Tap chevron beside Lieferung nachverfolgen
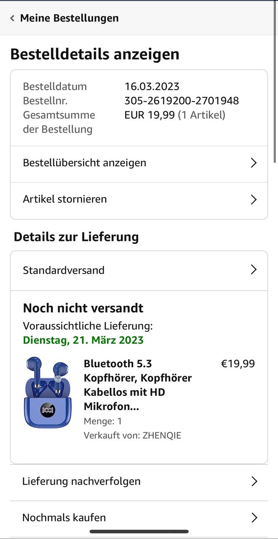 point(254,481)
